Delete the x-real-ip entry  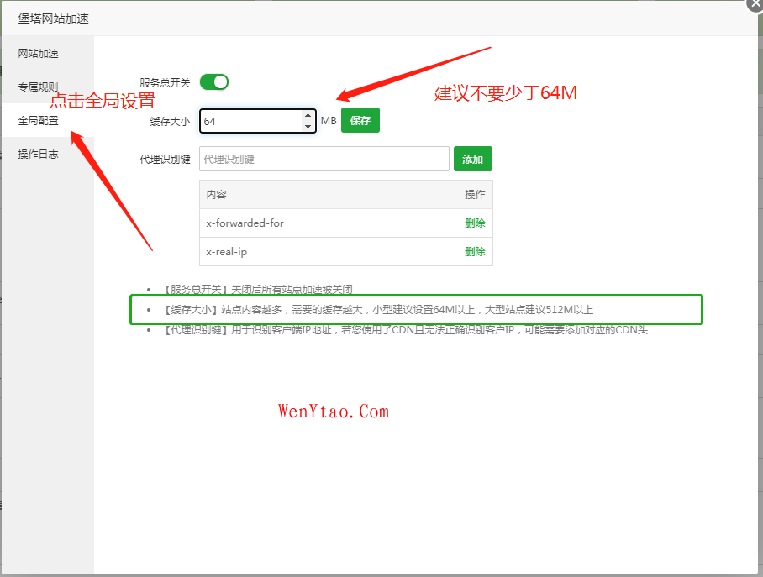[x=475, y=251]
